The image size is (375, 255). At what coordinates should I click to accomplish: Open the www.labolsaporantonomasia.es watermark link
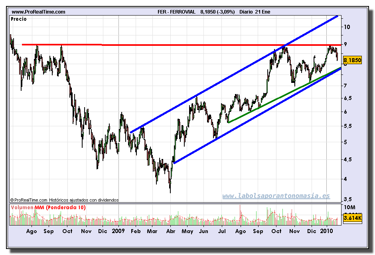pos(276,196)
